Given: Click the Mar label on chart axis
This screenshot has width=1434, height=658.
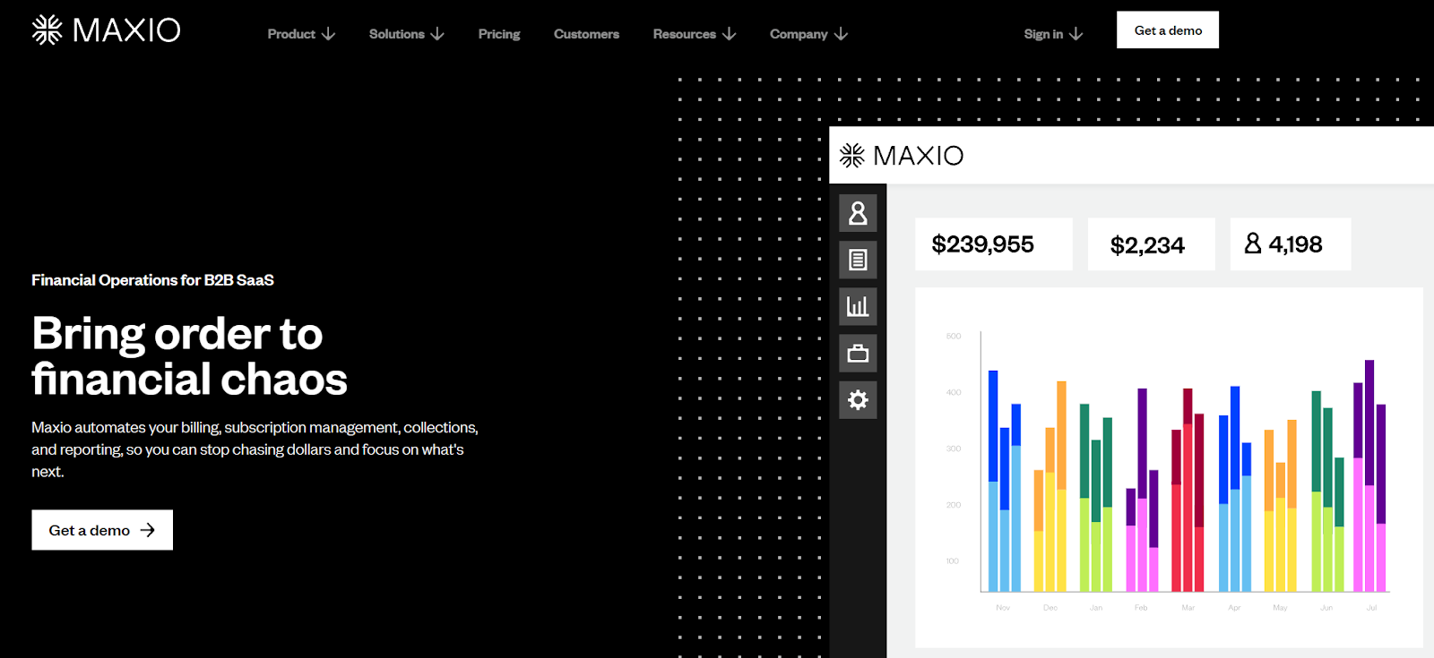Looking at the screenshot, I should coord(1188,608).
